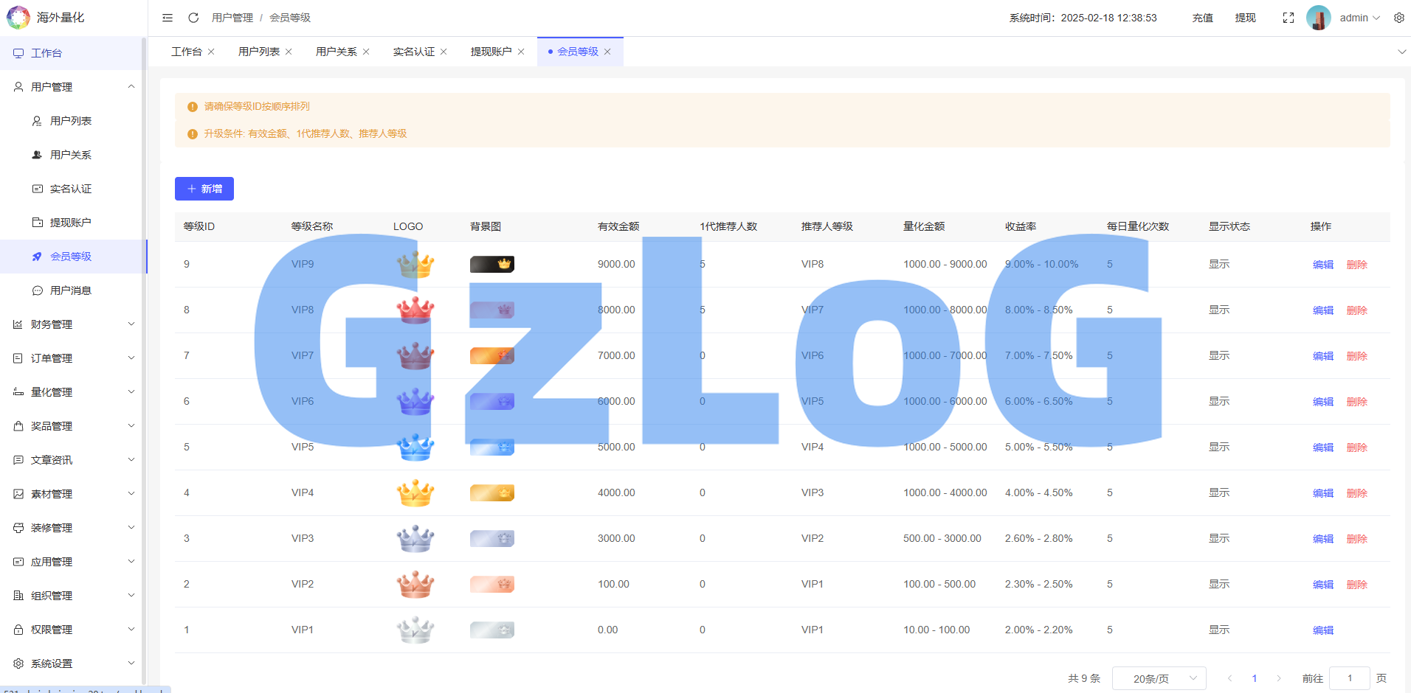1411x693 pixels.
Task: Click the admin avatar image
Action: point(1318,18)
